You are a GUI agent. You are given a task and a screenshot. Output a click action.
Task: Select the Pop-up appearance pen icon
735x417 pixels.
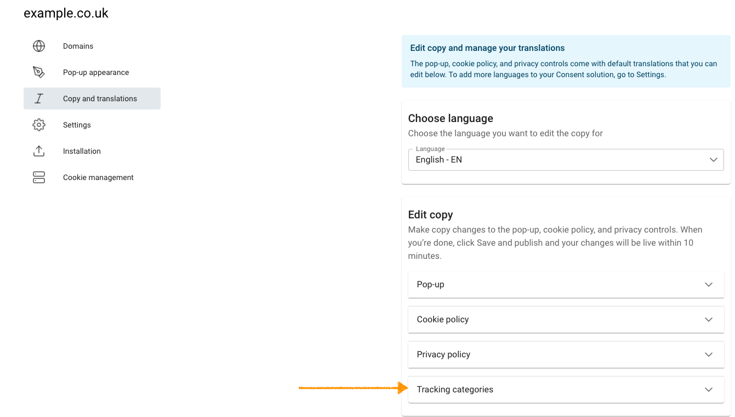point(38,72)
